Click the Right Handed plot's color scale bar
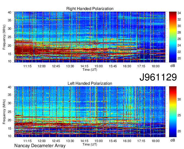Screen dimensions: 184x149 coord(173,37)
